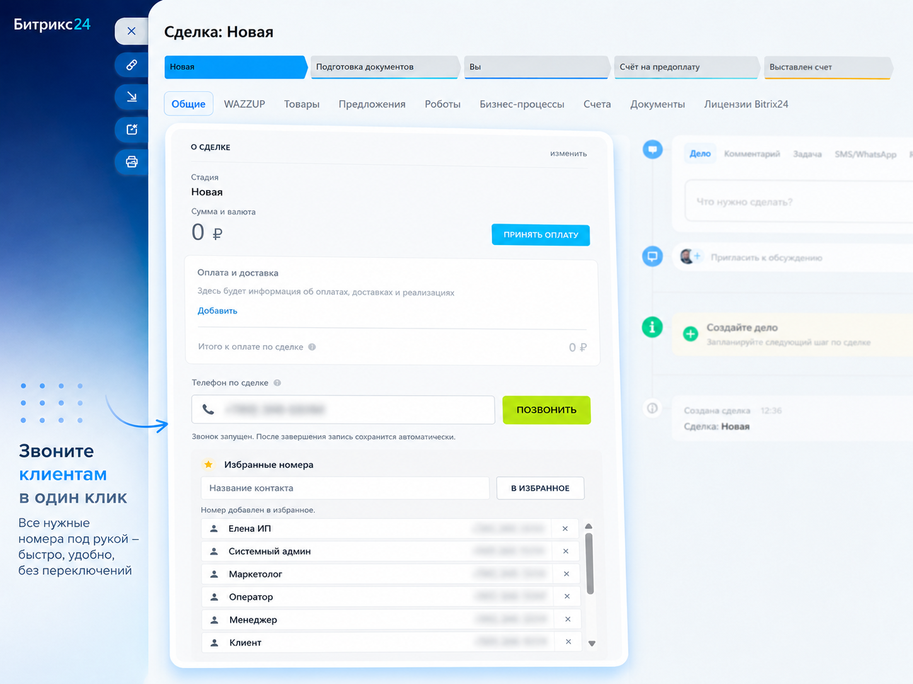913x684 pixels.
Task: Copy deal link using the chain icon
Action: pyautogui.click(x=131, y=64)
